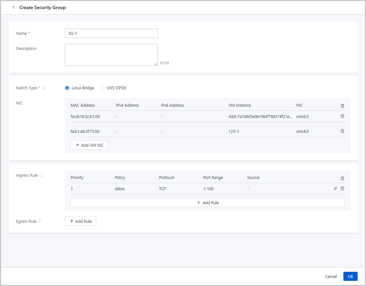Add an egress rule
The height and width of the screenshot is (286, 366).
pos(81,221)
